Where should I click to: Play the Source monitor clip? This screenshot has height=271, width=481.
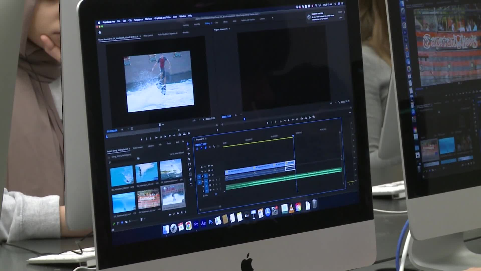click(x=165, y=137)
